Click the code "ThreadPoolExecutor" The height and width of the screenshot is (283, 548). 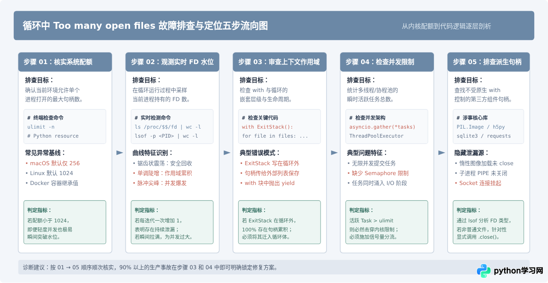pos(376,136)
